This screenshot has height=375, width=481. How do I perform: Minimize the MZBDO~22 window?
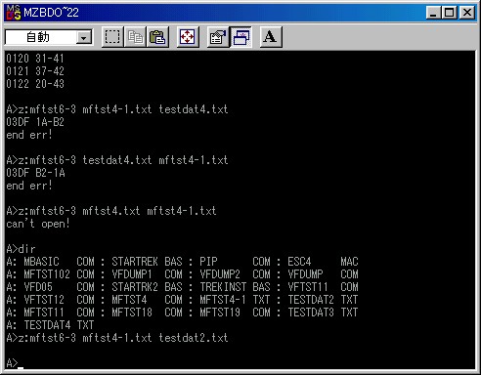(x=433, y=13)
